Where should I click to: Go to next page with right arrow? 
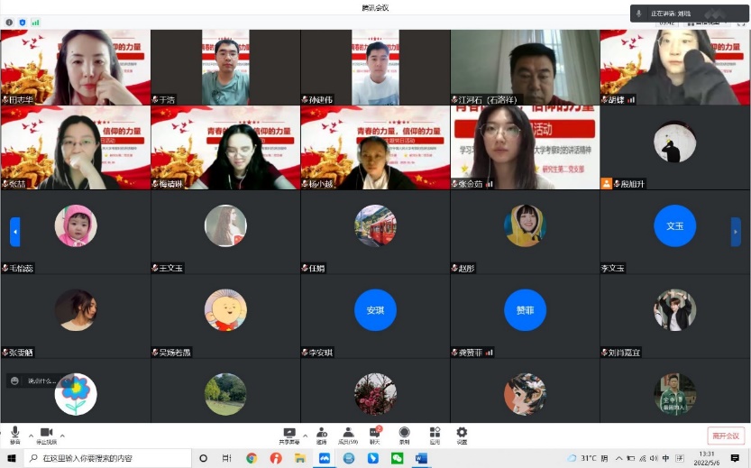(x=736, y=232)
